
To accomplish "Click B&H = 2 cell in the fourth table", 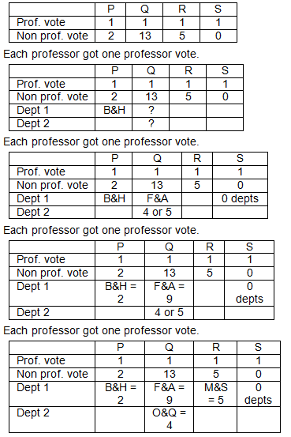I will click(120, 293).
